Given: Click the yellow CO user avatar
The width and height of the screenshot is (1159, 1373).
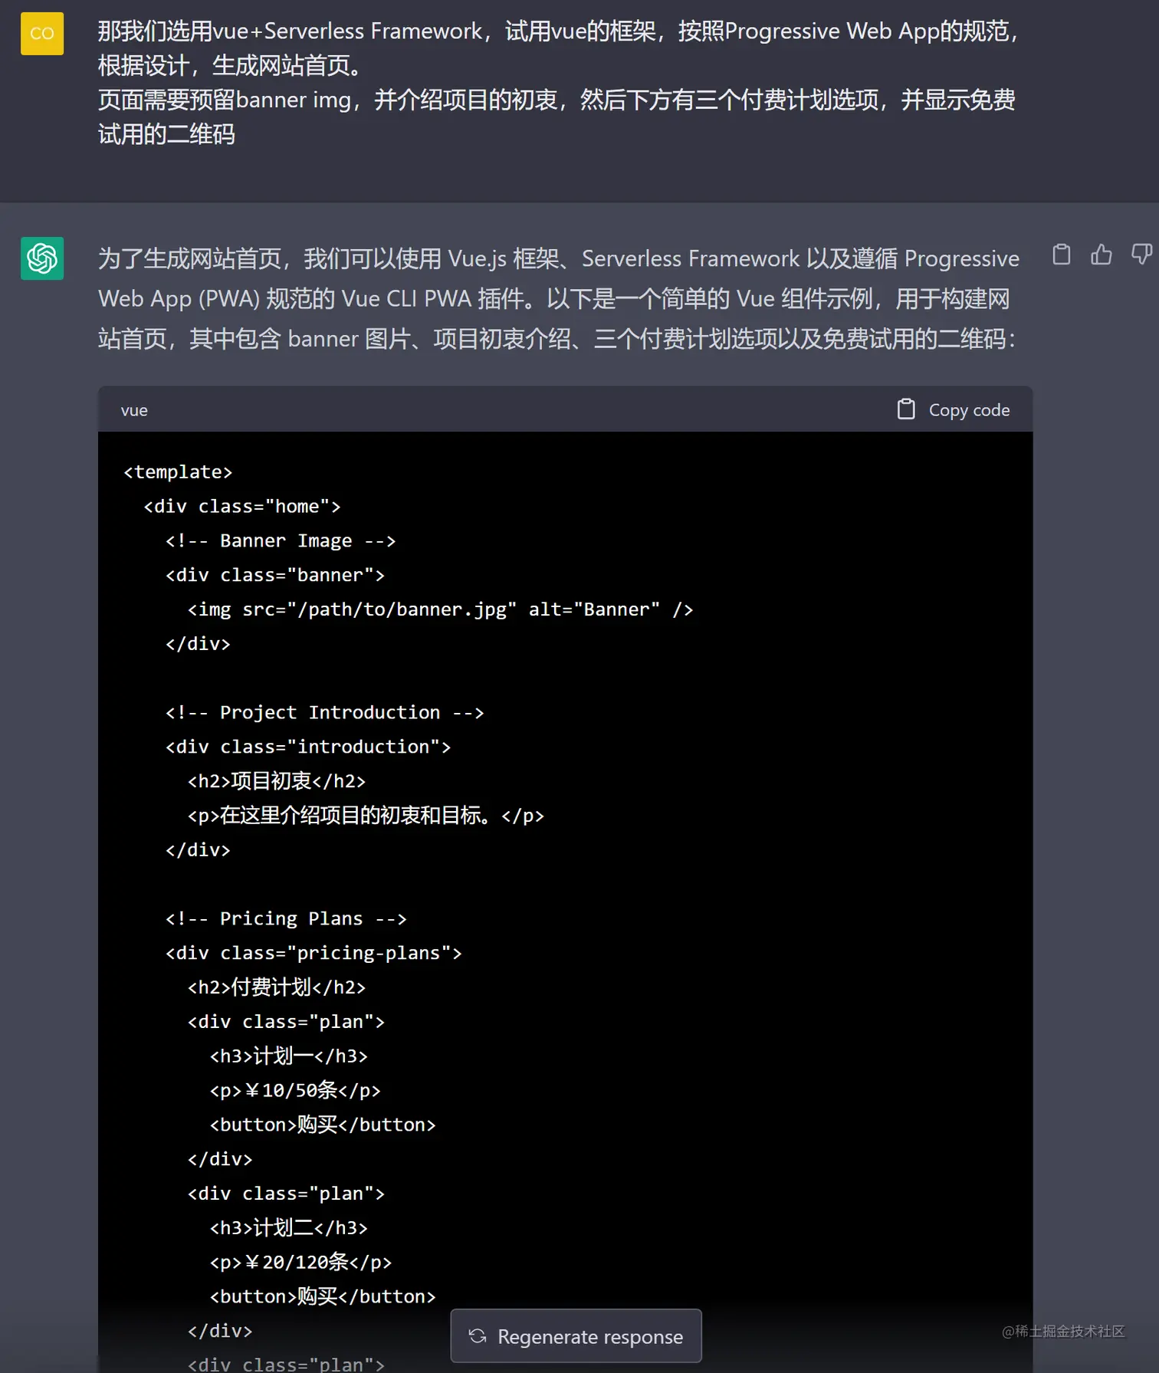Looking at the screenshot, I should coord(42,34).
